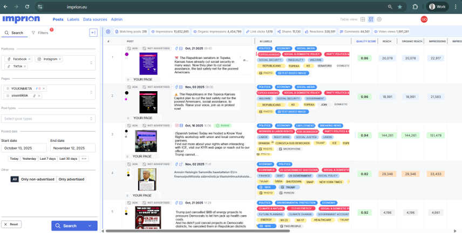The width and height of the screenshot is (462, 233).
Task: Select the card-style table view icon
Action: coord(371,19)
